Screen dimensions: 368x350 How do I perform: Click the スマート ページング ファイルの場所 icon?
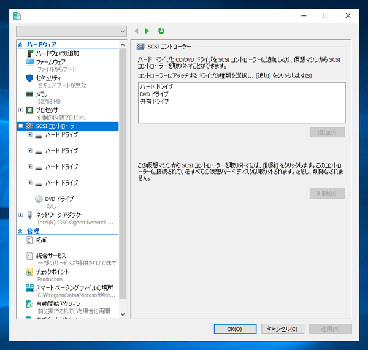(29, 288)
